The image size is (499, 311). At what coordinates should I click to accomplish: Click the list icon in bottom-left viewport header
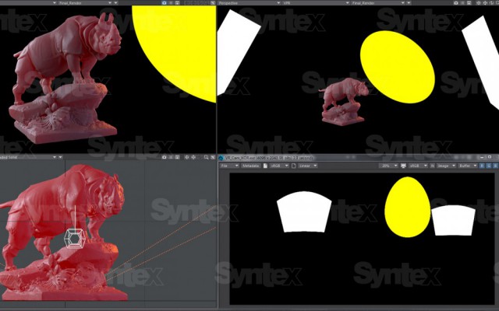click(171, 157)
